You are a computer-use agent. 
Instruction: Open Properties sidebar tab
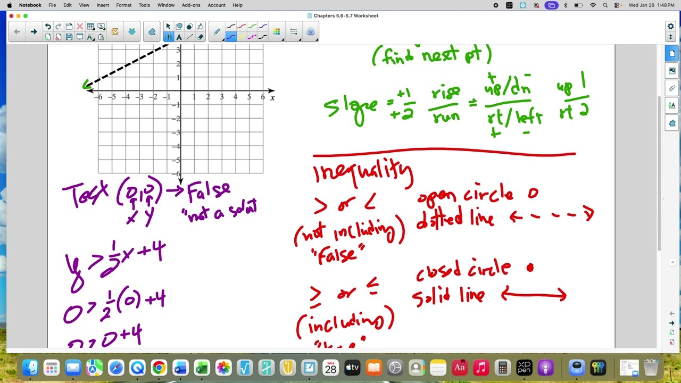[x=671, y=106]
